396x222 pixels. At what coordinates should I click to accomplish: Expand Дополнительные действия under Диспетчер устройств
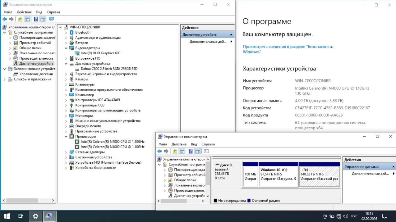click(231, 42)
